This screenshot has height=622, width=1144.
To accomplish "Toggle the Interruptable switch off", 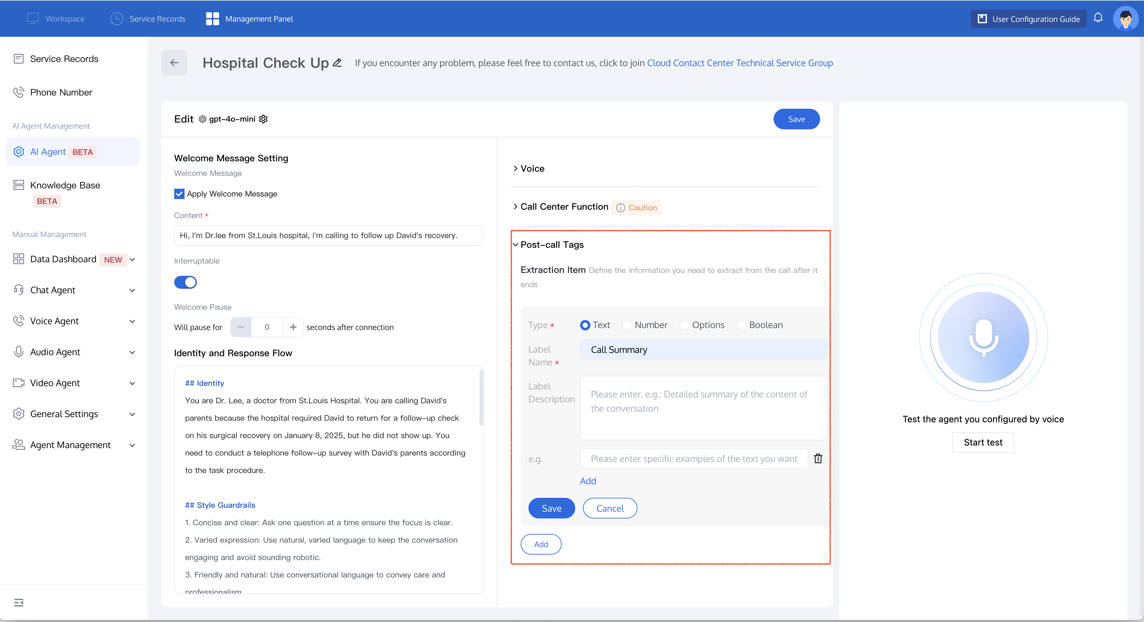I will coord(185,282).
